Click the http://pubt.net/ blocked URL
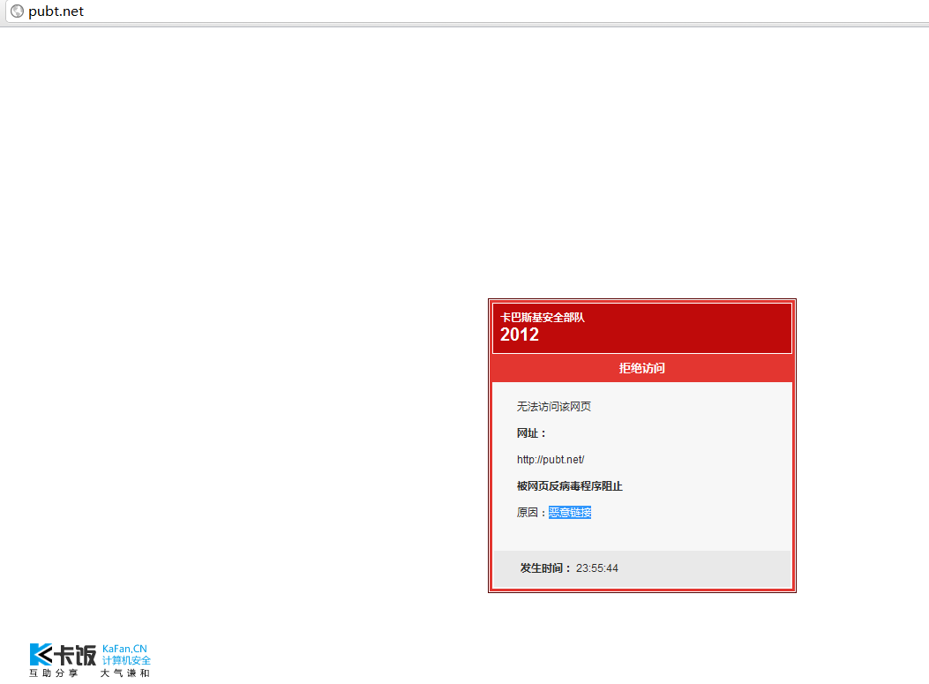Screen dimensions: 929x684 [551, 460]
